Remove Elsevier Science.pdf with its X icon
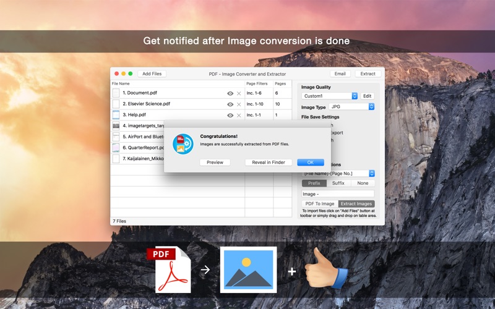495x309 pixels. click(x=239, y=104)
